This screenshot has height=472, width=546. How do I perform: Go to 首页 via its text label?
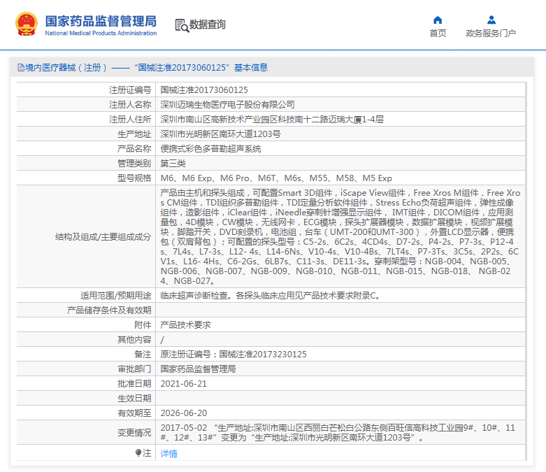click(438, 34)
